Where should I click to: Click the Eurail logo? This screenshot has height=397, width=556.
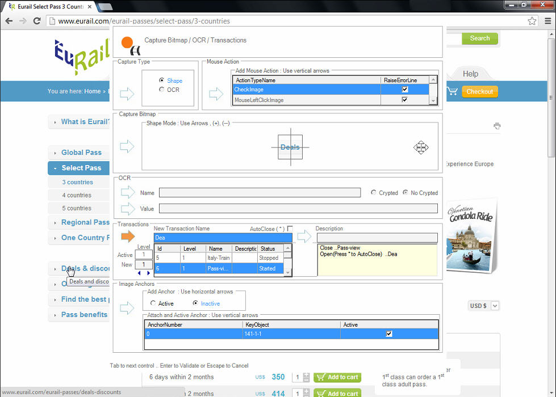tap(82, 57)
